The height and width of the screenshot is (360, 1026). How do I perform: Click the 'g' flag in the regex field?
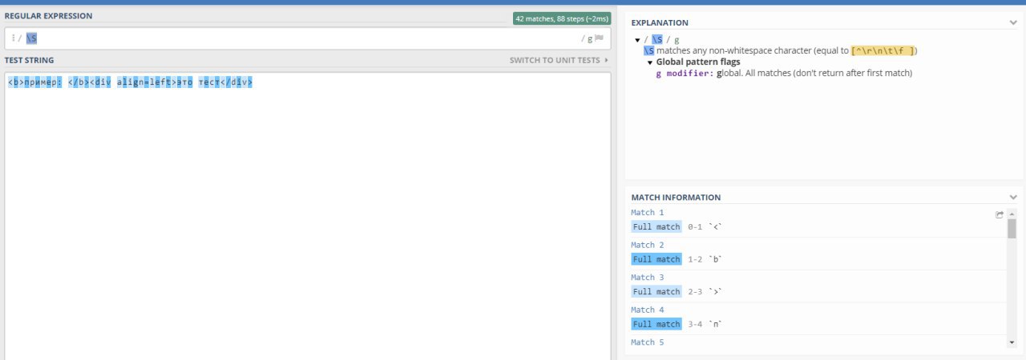(x=590, y=38)
